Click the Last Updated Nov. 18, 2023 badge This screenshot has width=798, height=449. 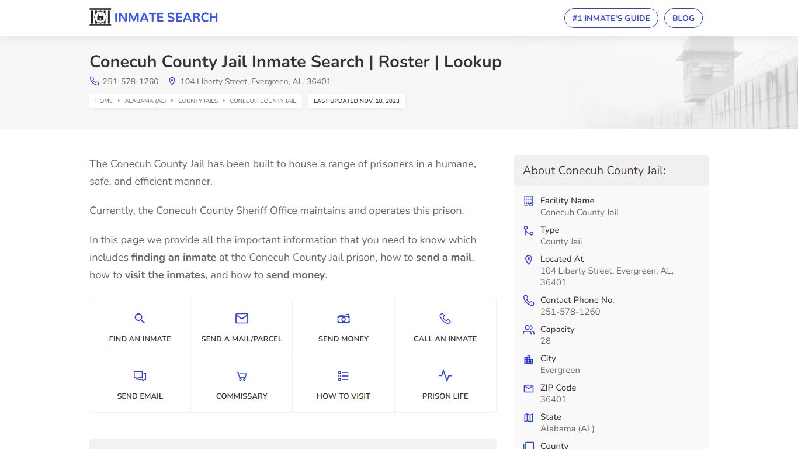pos(356,101)
